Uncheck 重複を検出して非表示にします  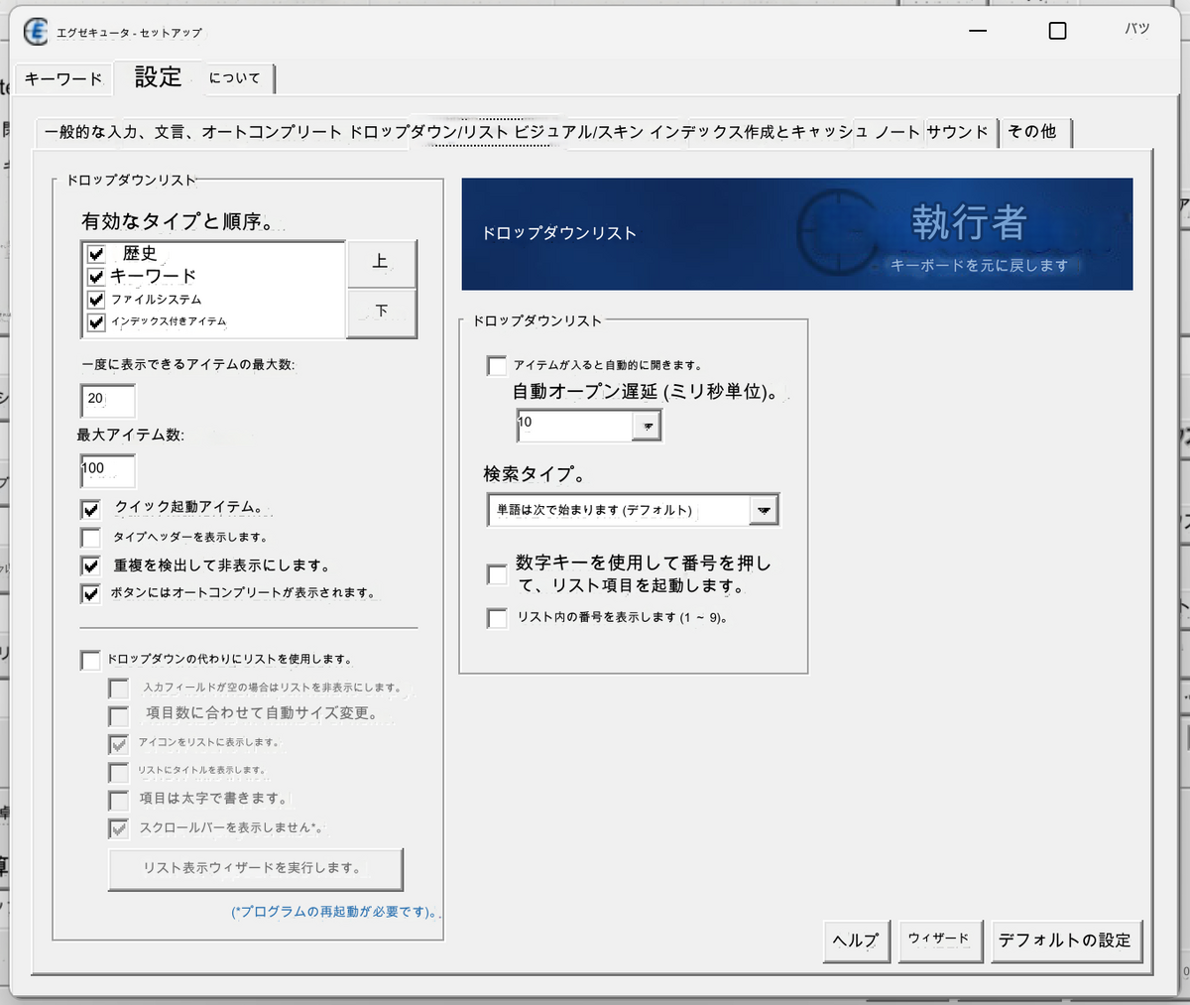91,565
